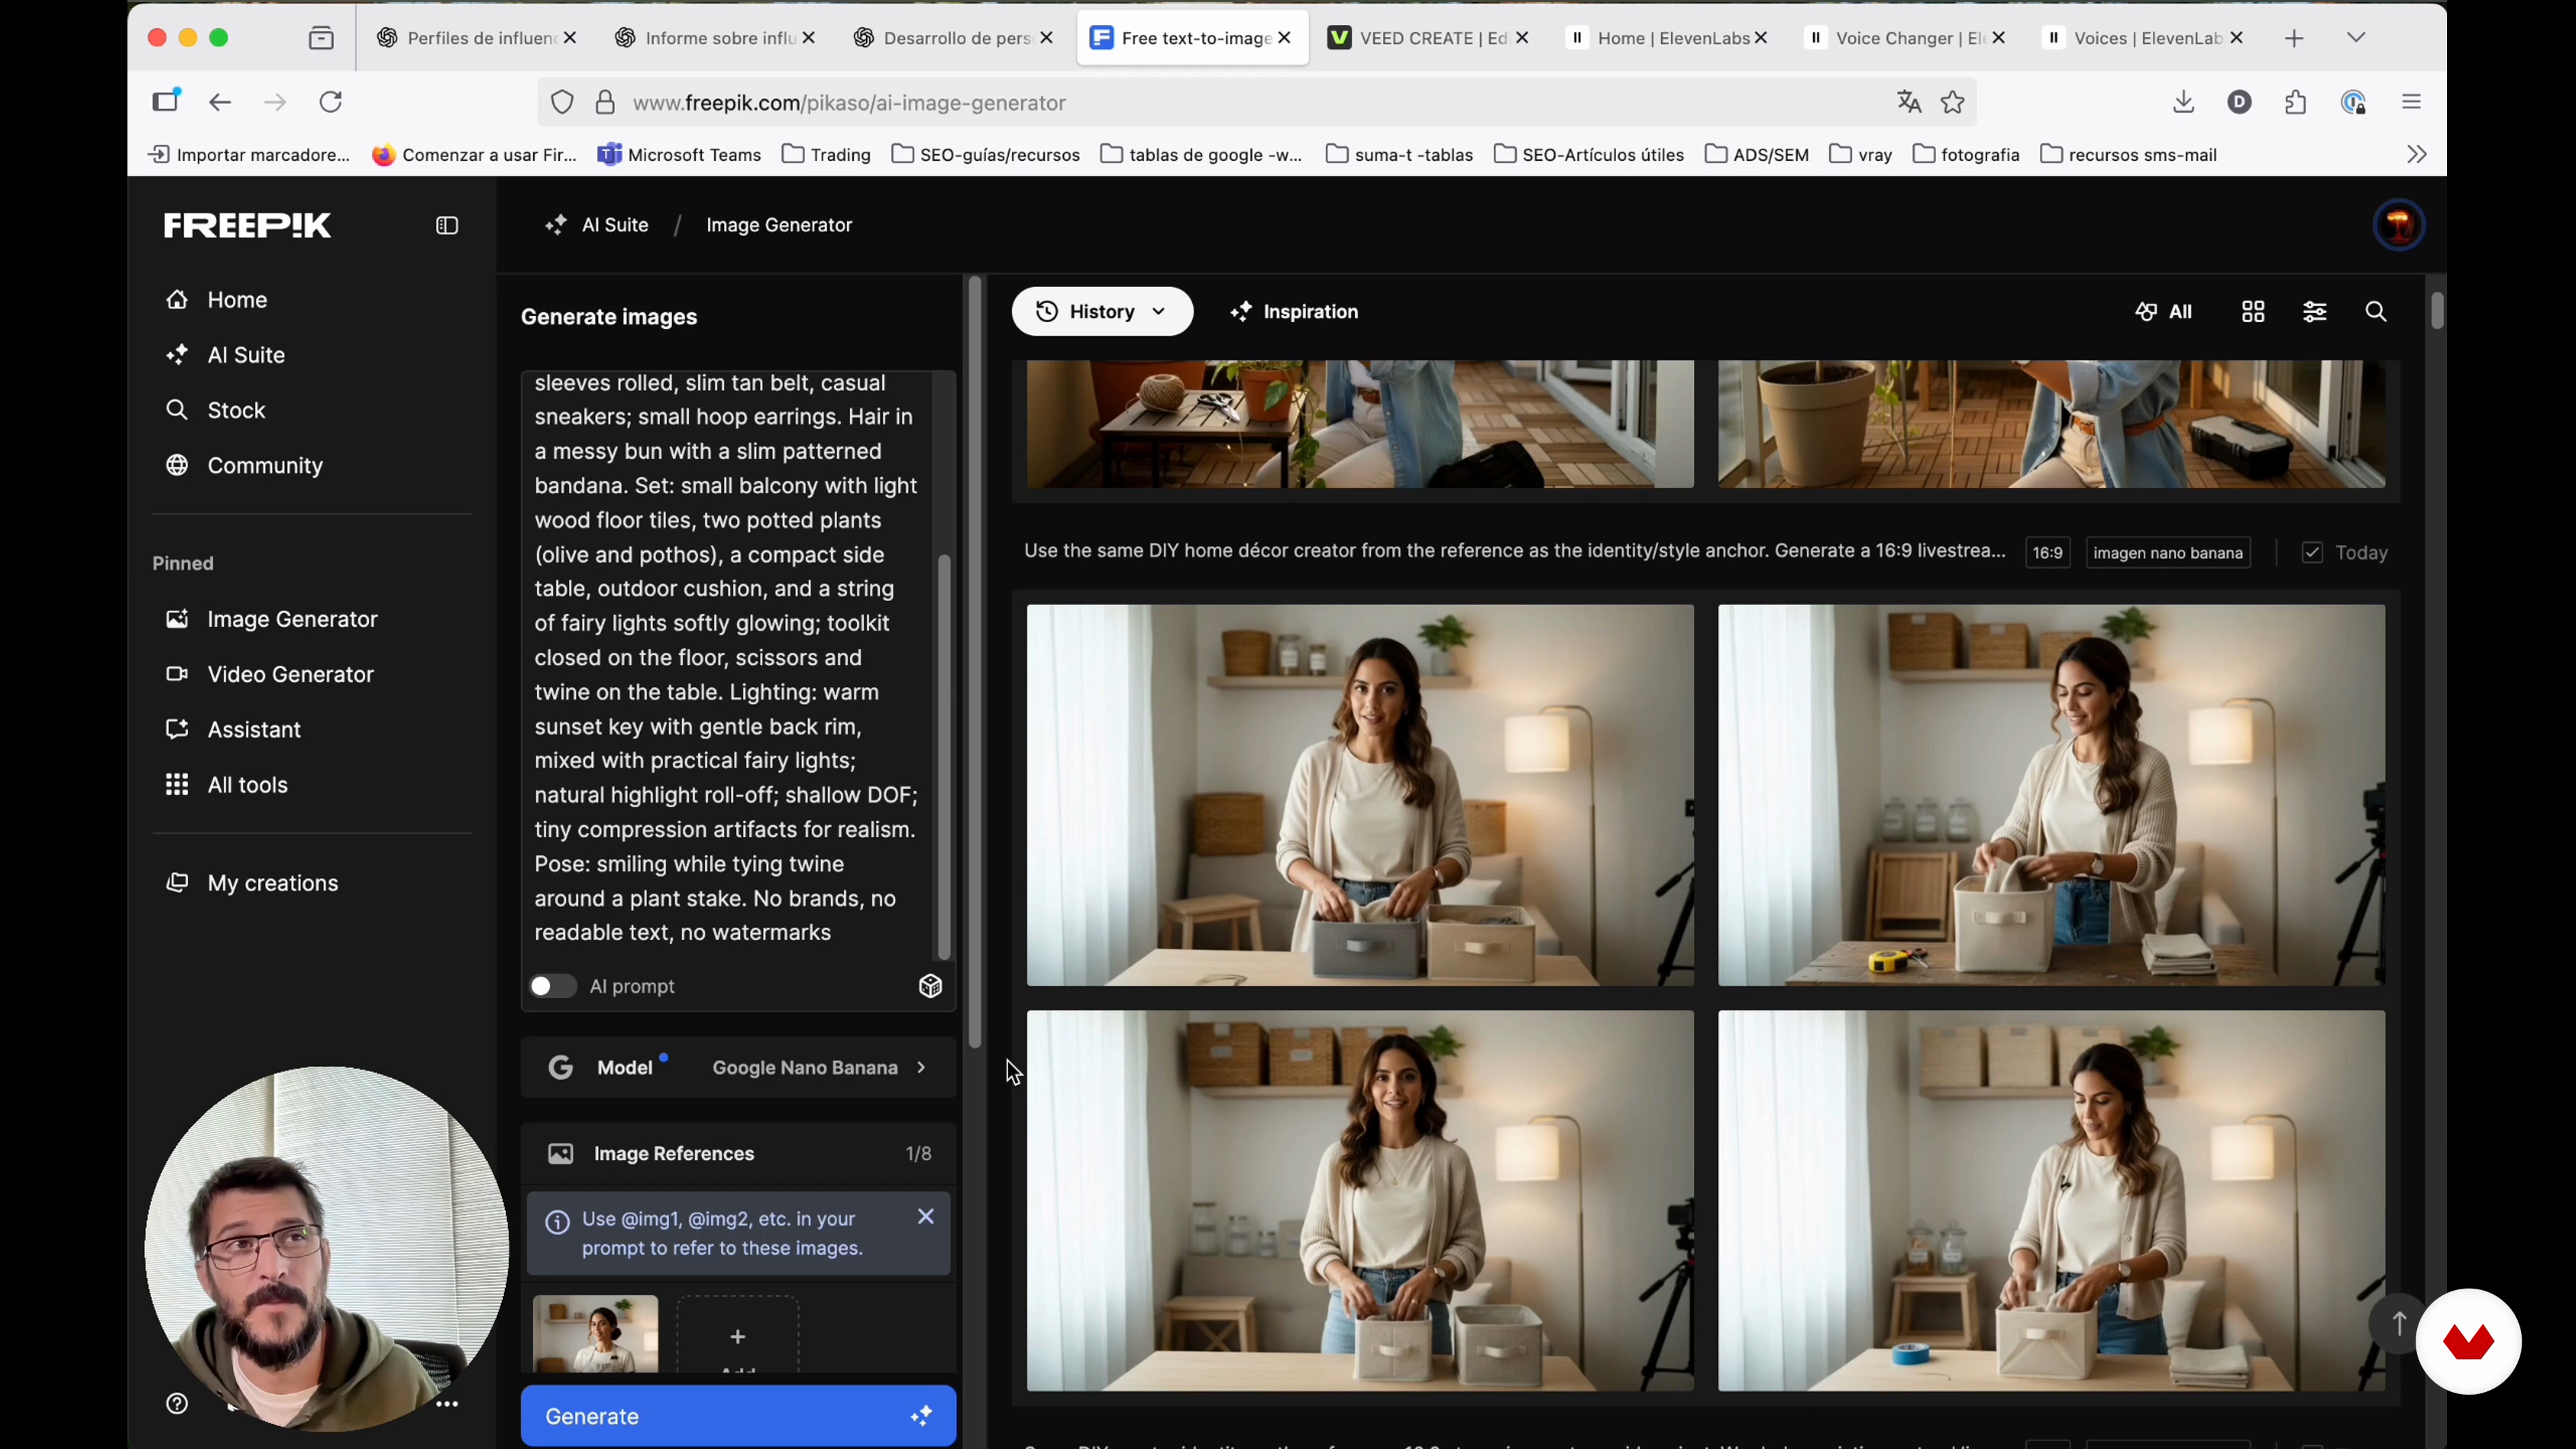Check the Today selection checkbox
This screenshot has height=1449, width=2576.
click(x=2312, y=553)
